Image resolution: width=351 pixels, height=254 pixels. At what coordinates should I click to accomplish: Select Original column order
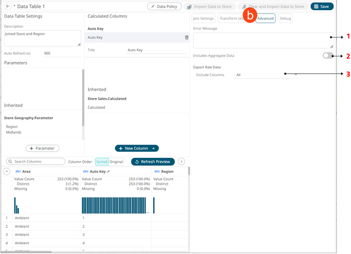tap(116, 162)
